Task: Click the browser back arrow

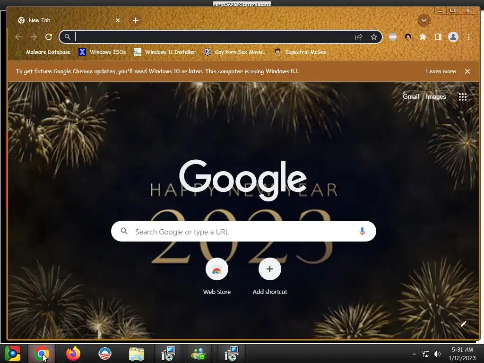Action: [x=18, y=37]
